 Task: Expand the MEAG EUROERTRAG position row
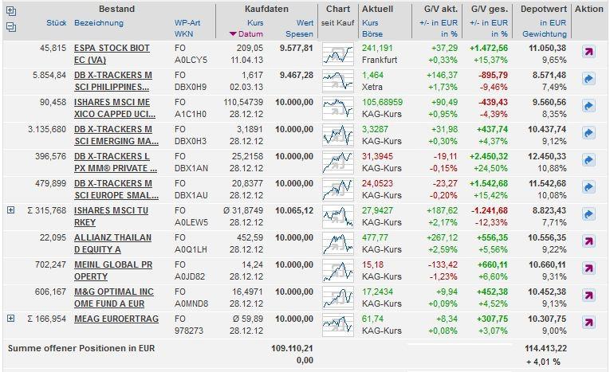11,319
